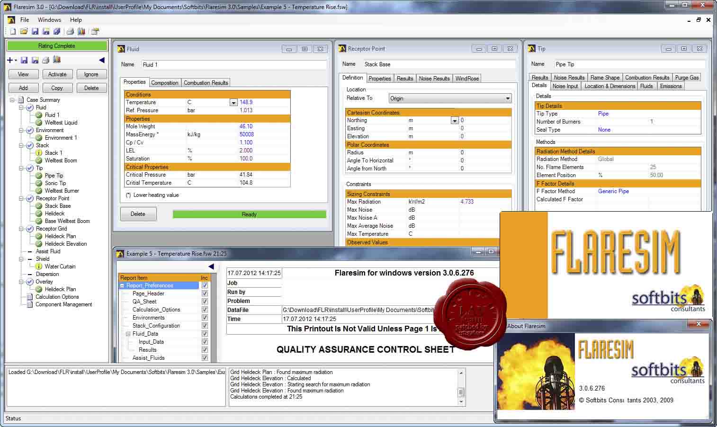Click the warning icon beside Stack 1
This screenshot has width=717, height=427.
tap(39, 153)
